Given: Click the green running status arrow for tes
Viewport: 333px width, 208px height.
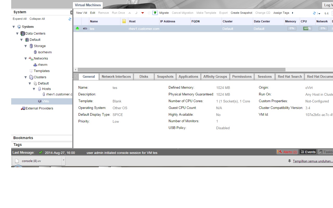Looking at the screenshot, I should tap(77, 29).
